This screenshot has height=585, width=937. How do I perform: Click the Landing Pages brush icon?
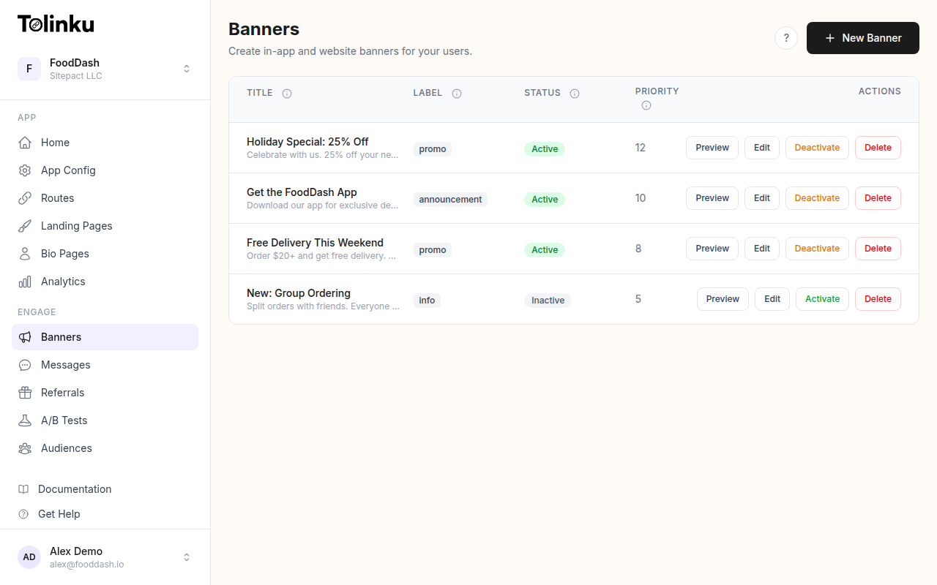[24, 225]
